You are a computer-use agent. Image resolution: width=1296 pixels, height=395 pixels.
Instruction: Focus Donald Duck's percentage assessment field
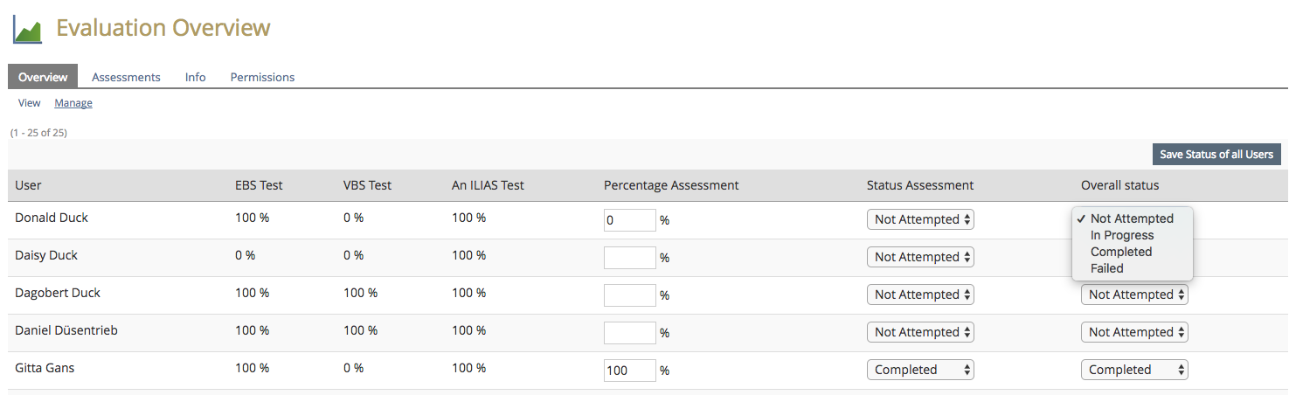click(x=629, y=220)
